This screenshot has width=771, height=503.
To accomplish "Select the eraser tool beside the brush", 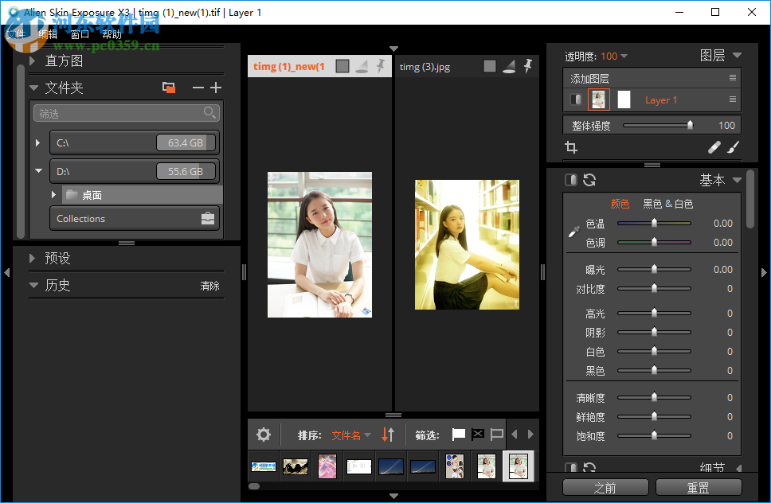I will pyautogui.click(x=714, y=147).
